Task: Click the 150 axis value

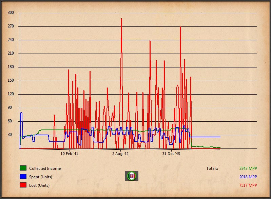Action: (x=11, y=80)
